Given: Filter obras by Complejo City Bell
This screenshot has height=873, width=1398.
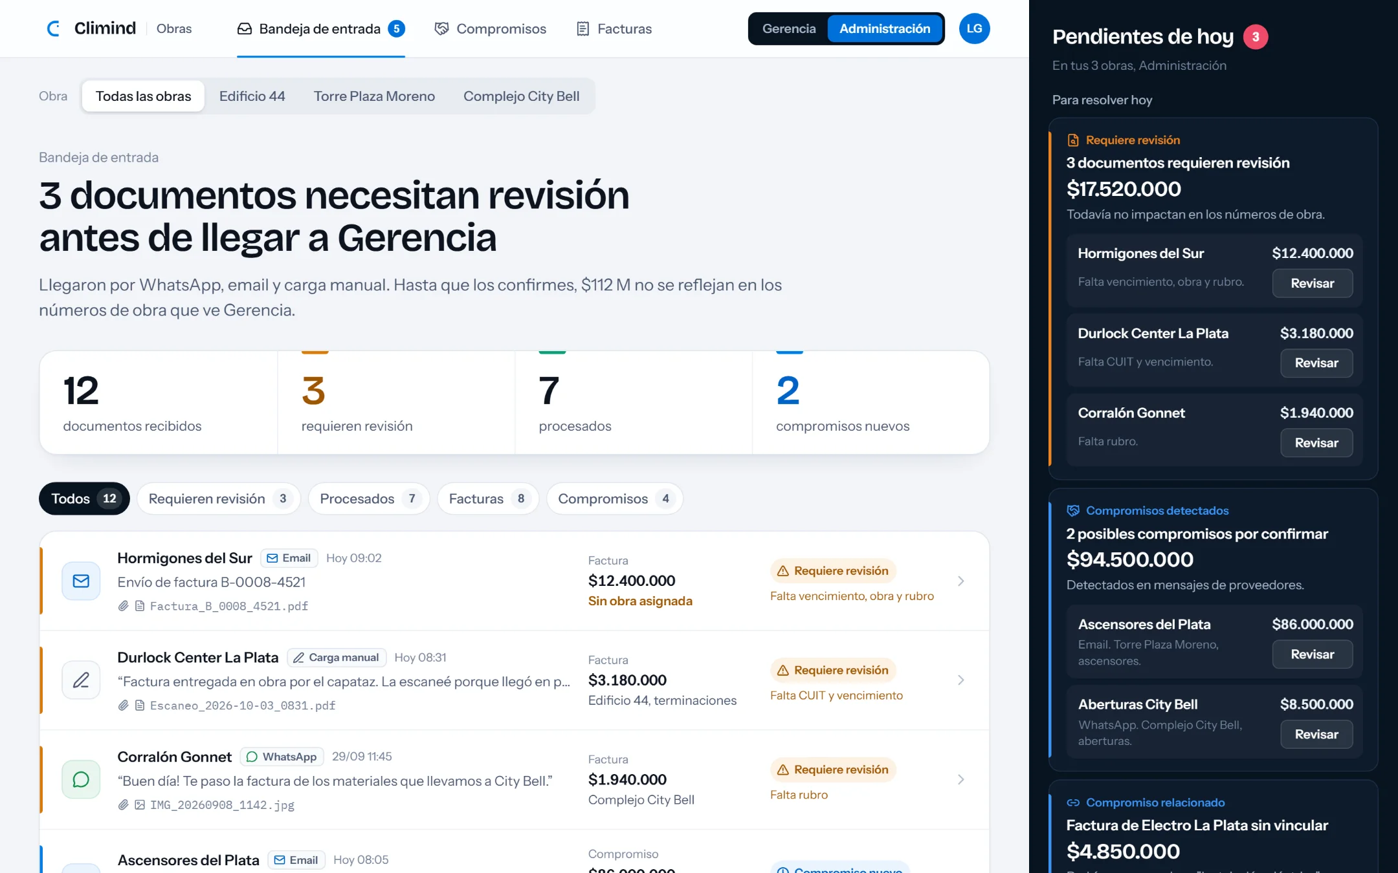Looking at the screenshot, I should [x=521, y=96].
